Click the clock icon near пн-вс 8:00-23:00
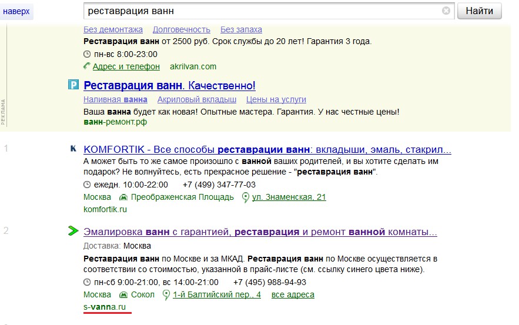 point(87,54)
